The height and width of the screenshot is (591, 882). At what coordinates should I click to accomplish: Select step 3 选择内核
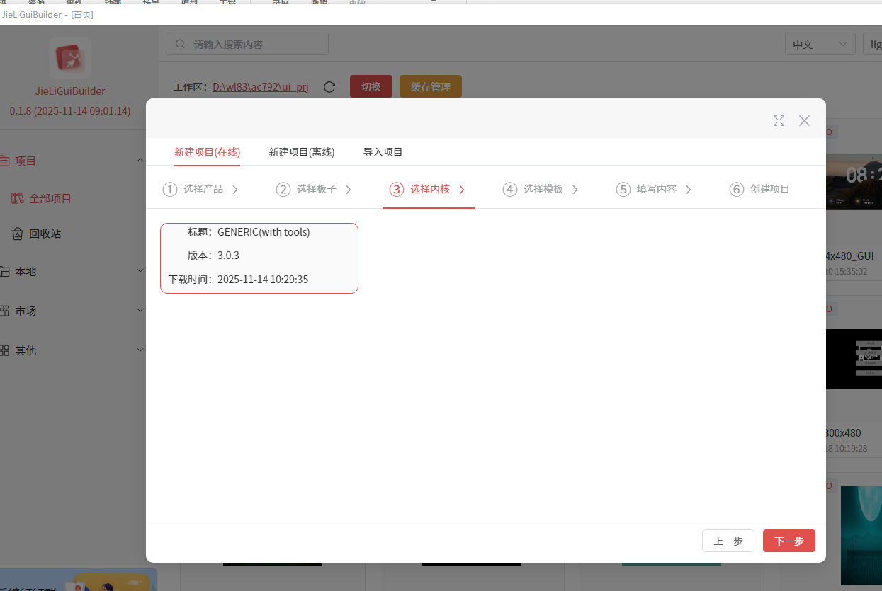click(x=427, y=189)
